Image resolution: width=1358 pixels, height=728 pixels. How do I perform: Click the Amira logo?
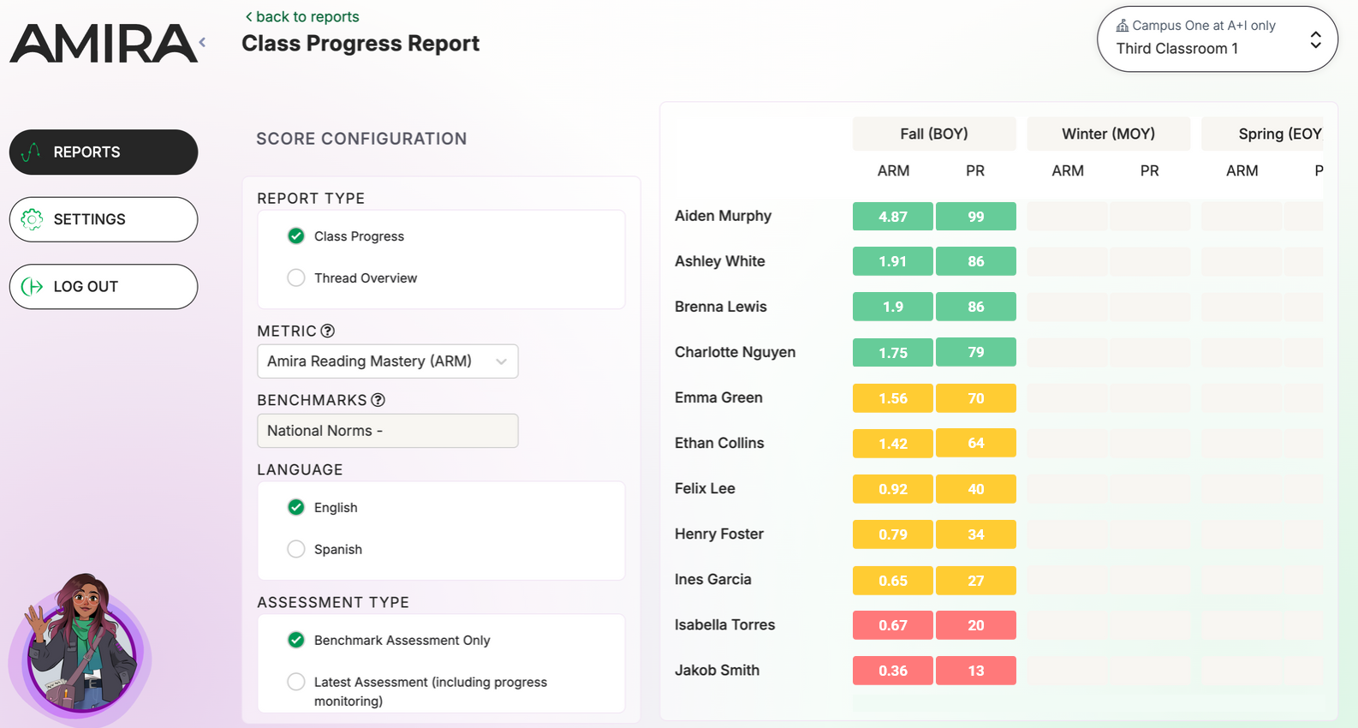(x=103, y=44)
